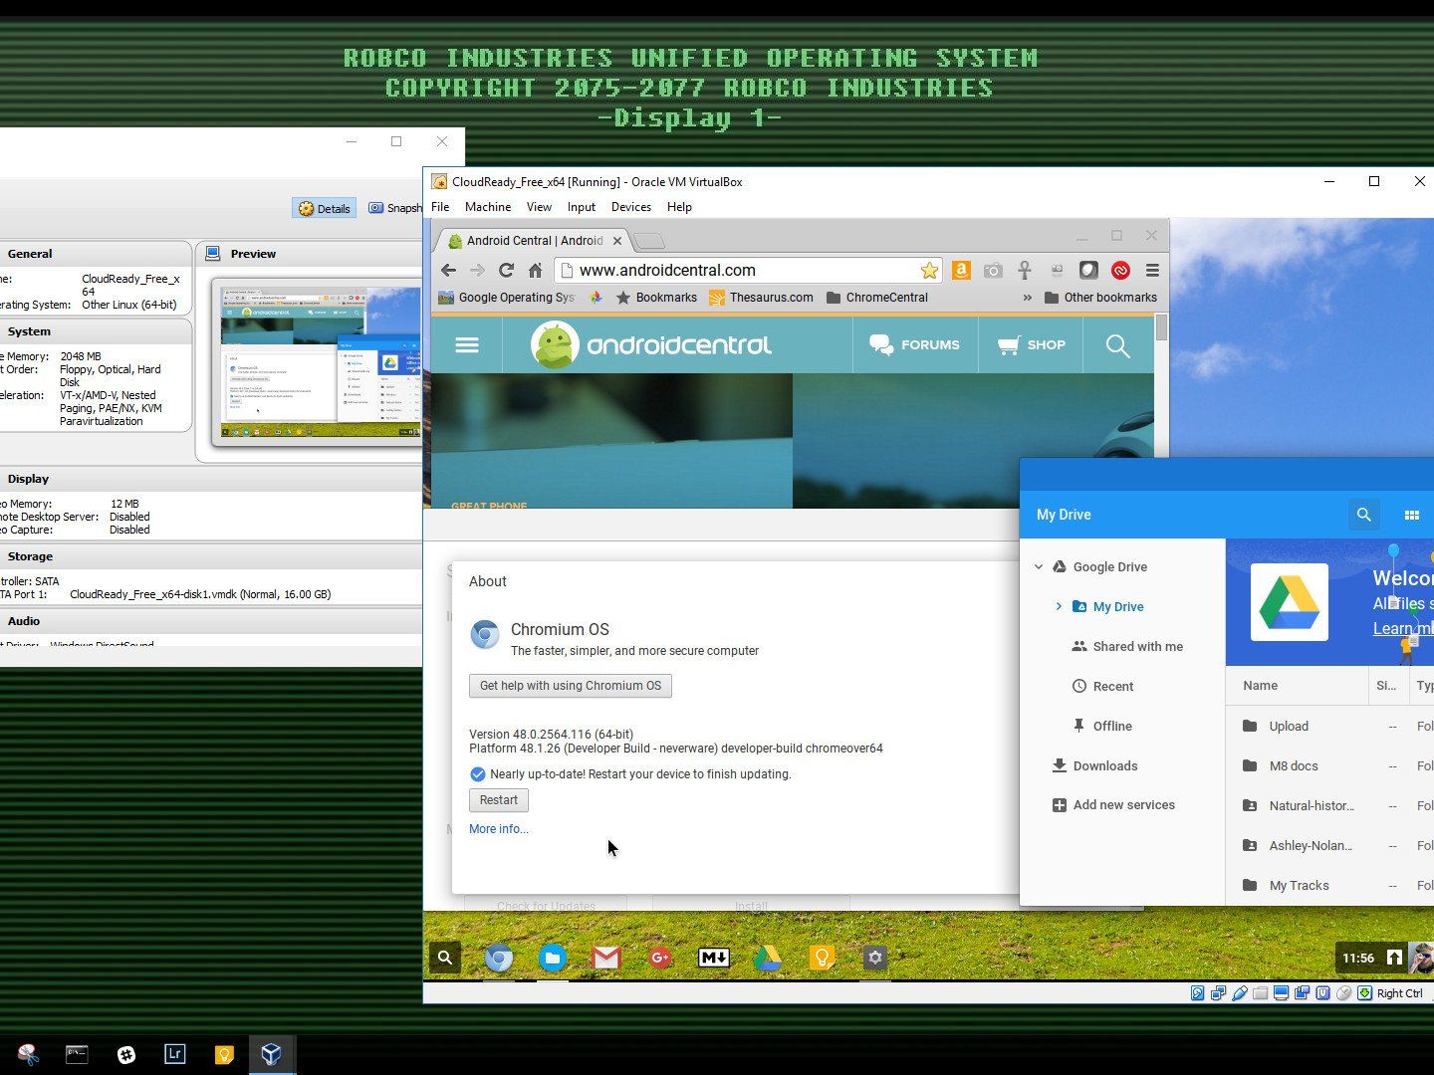Viewport: 1434px width, 1075px height.
Task: Open Gmail from the Chromium shelf
Action: click(605, 958)
